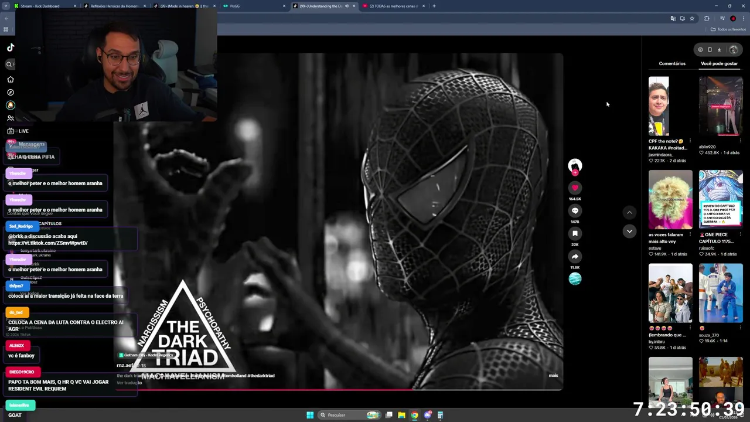750x422 pixels.
Task: Open the spinning music disc icon
Action: pyautogui.click(x=575, y=279)
